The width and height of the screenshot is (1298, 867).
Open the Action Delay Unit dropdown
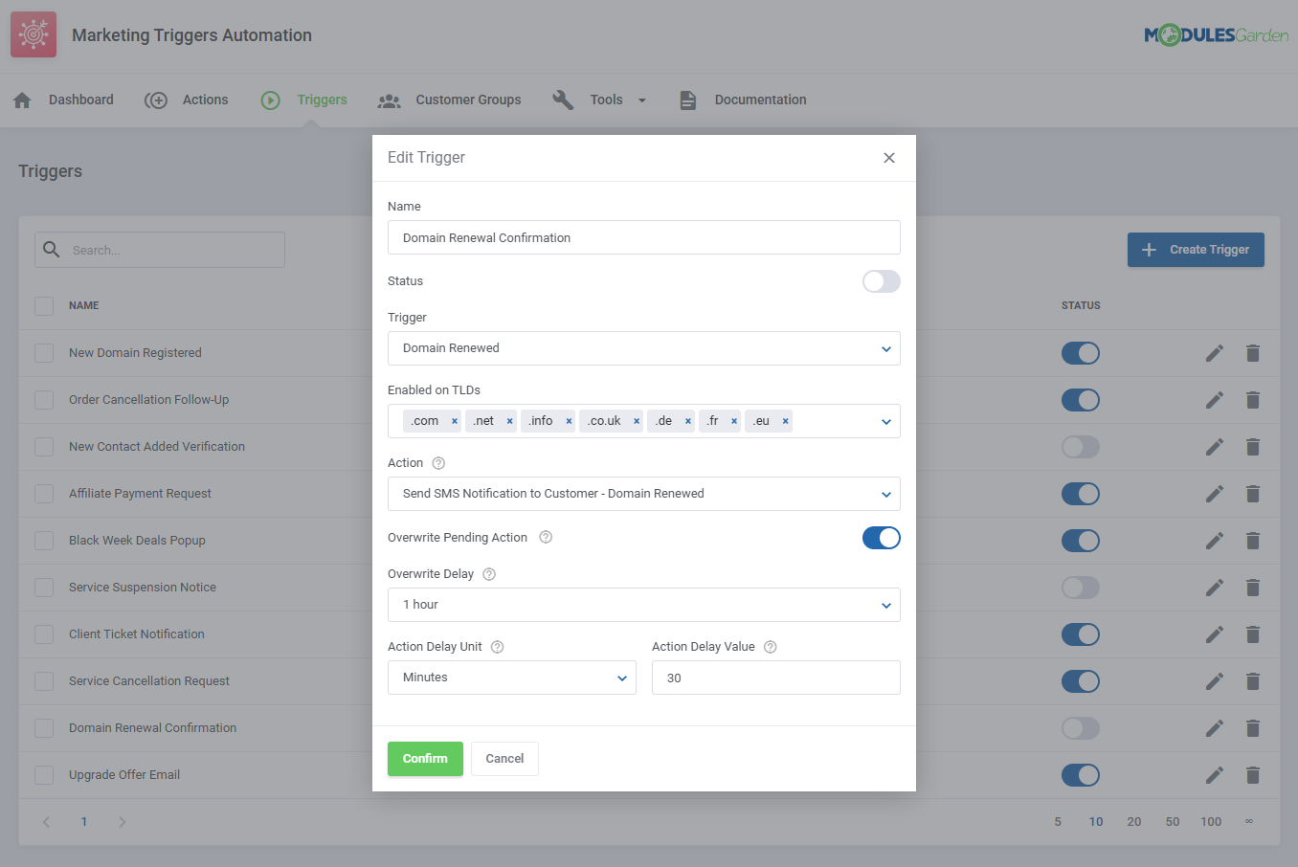tap(511, 678)
